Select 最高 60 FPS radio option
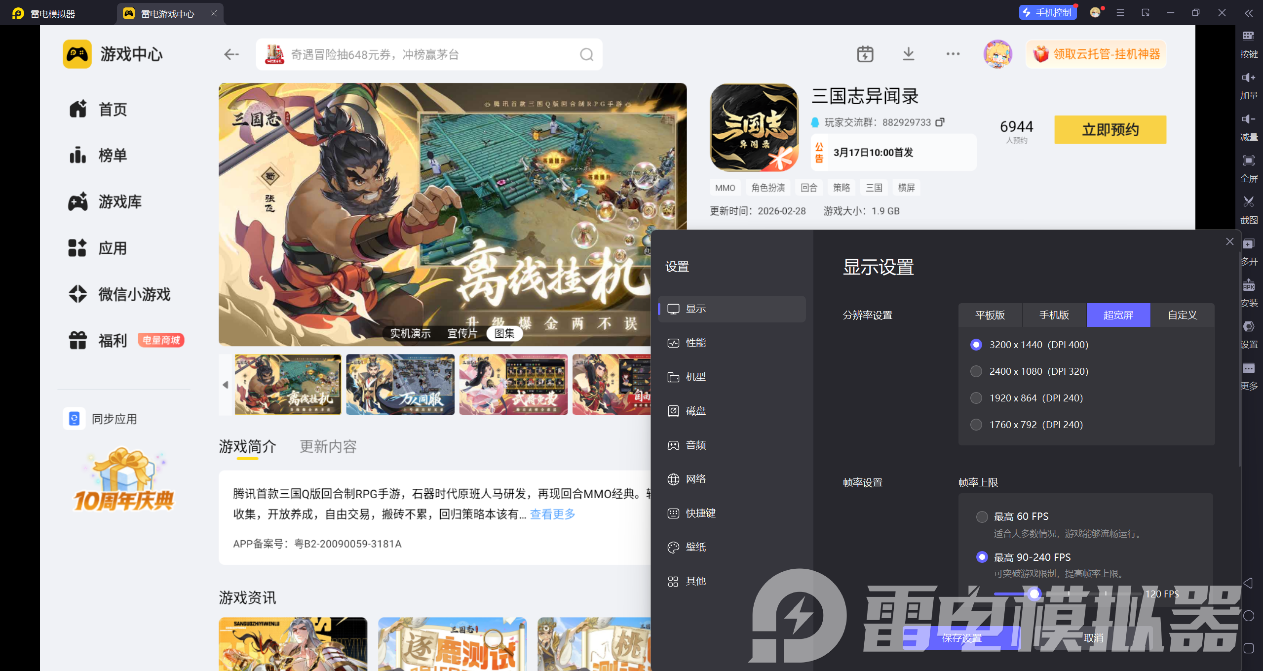The width and height of the screenshot is (1263, 671). pos(982,516)
